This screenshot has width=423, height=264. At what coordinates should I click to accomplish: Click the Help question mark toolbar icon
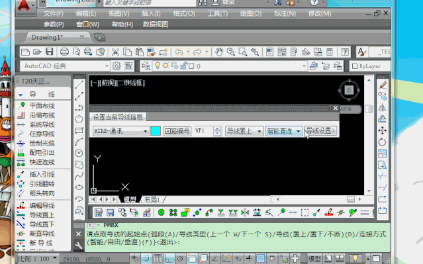344,52
